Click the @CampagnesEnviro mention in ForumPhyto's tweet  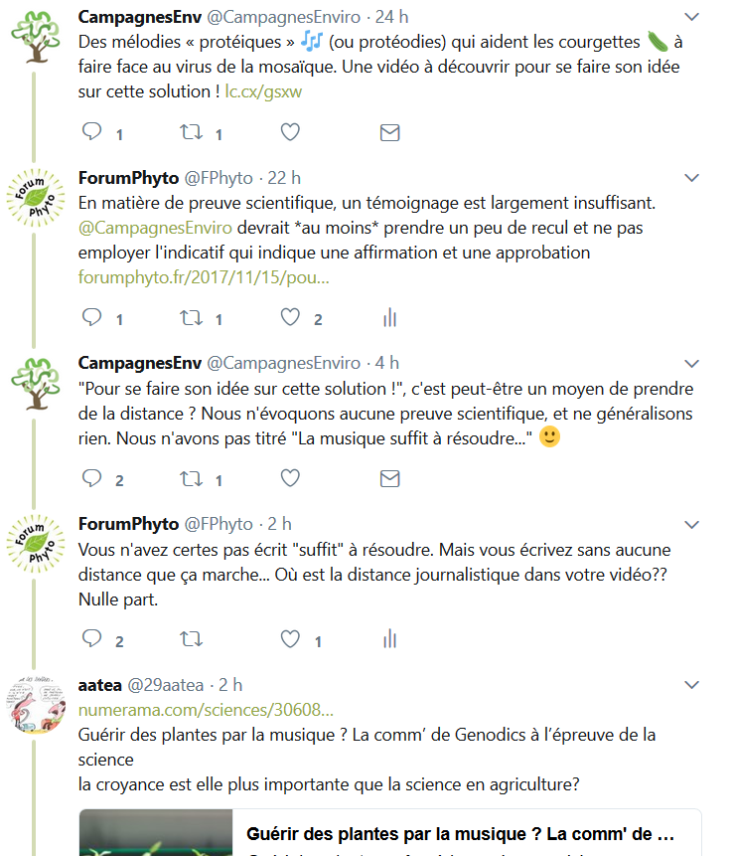pos(155,228)
